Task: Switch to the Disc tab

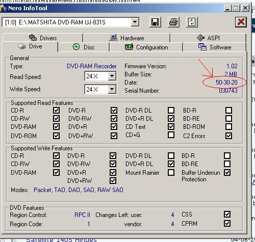Action: 84,47
